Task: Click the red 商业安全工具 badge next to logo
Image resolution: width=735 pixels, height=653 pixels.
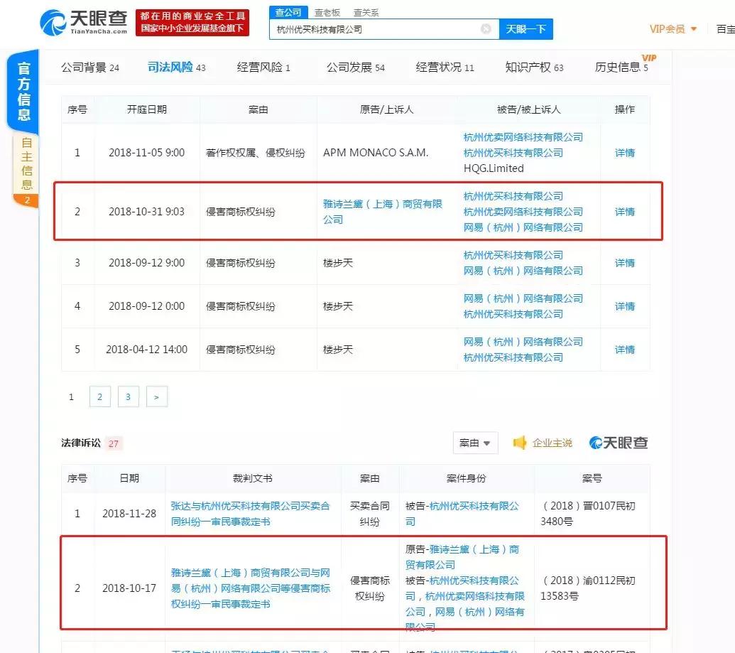Action: [191, 21]
